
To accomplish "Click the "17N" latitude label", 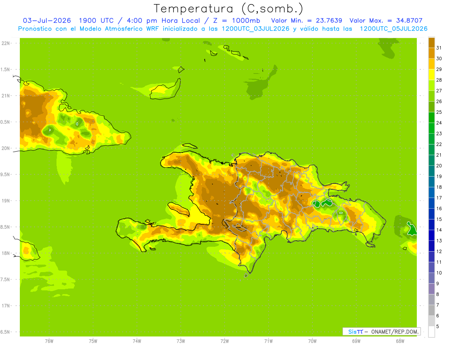I will click(5, 306).
